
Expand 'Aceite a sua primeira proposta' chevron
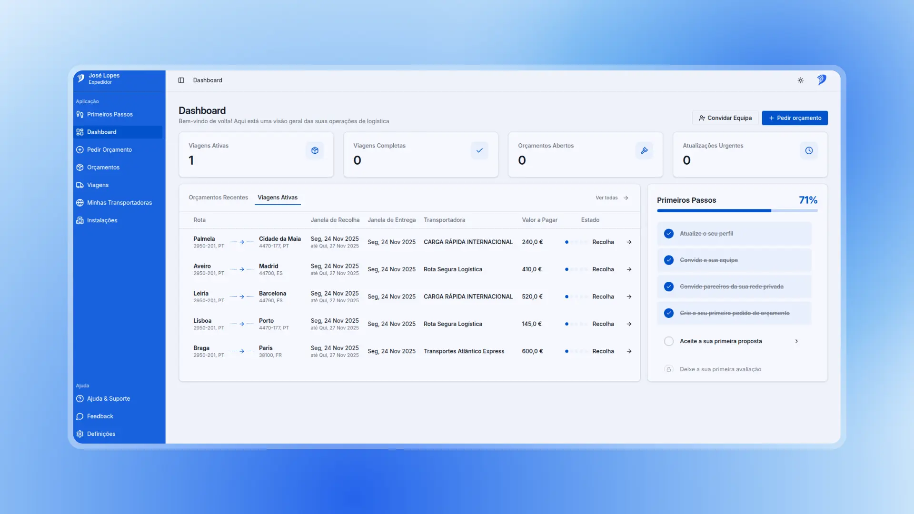click(796, 341)
